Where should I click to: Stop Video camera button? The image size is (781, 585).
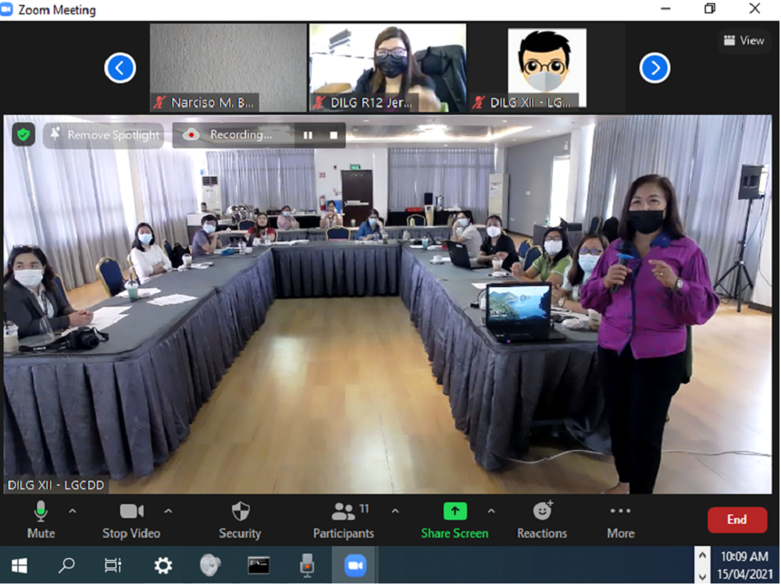[x=131, y=519]
